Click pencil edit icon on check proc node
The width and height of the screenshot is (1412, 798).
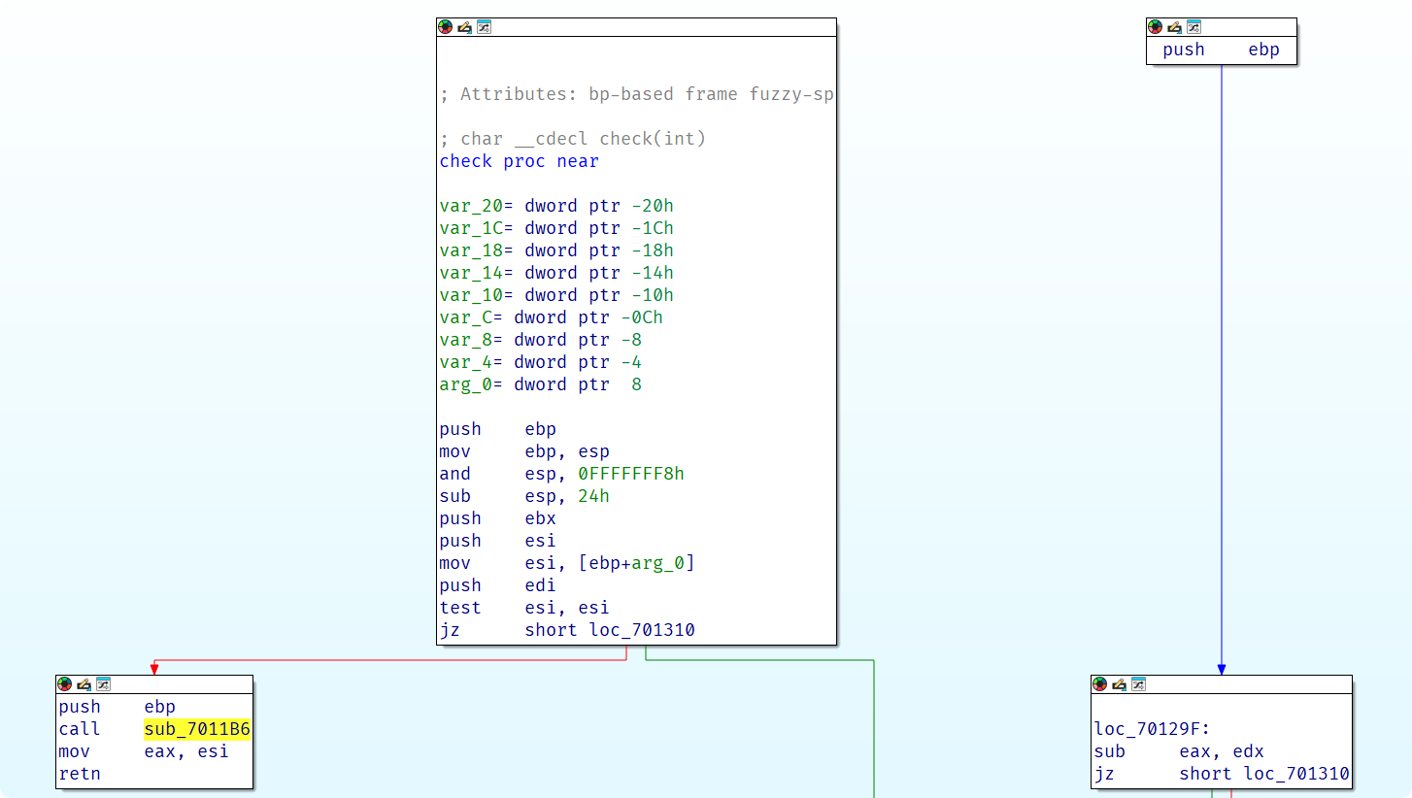(464, 27)
